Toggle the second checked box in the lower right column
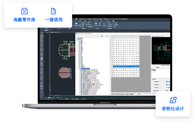This screenshot has height=122, width=194. (x=167, y=85)
